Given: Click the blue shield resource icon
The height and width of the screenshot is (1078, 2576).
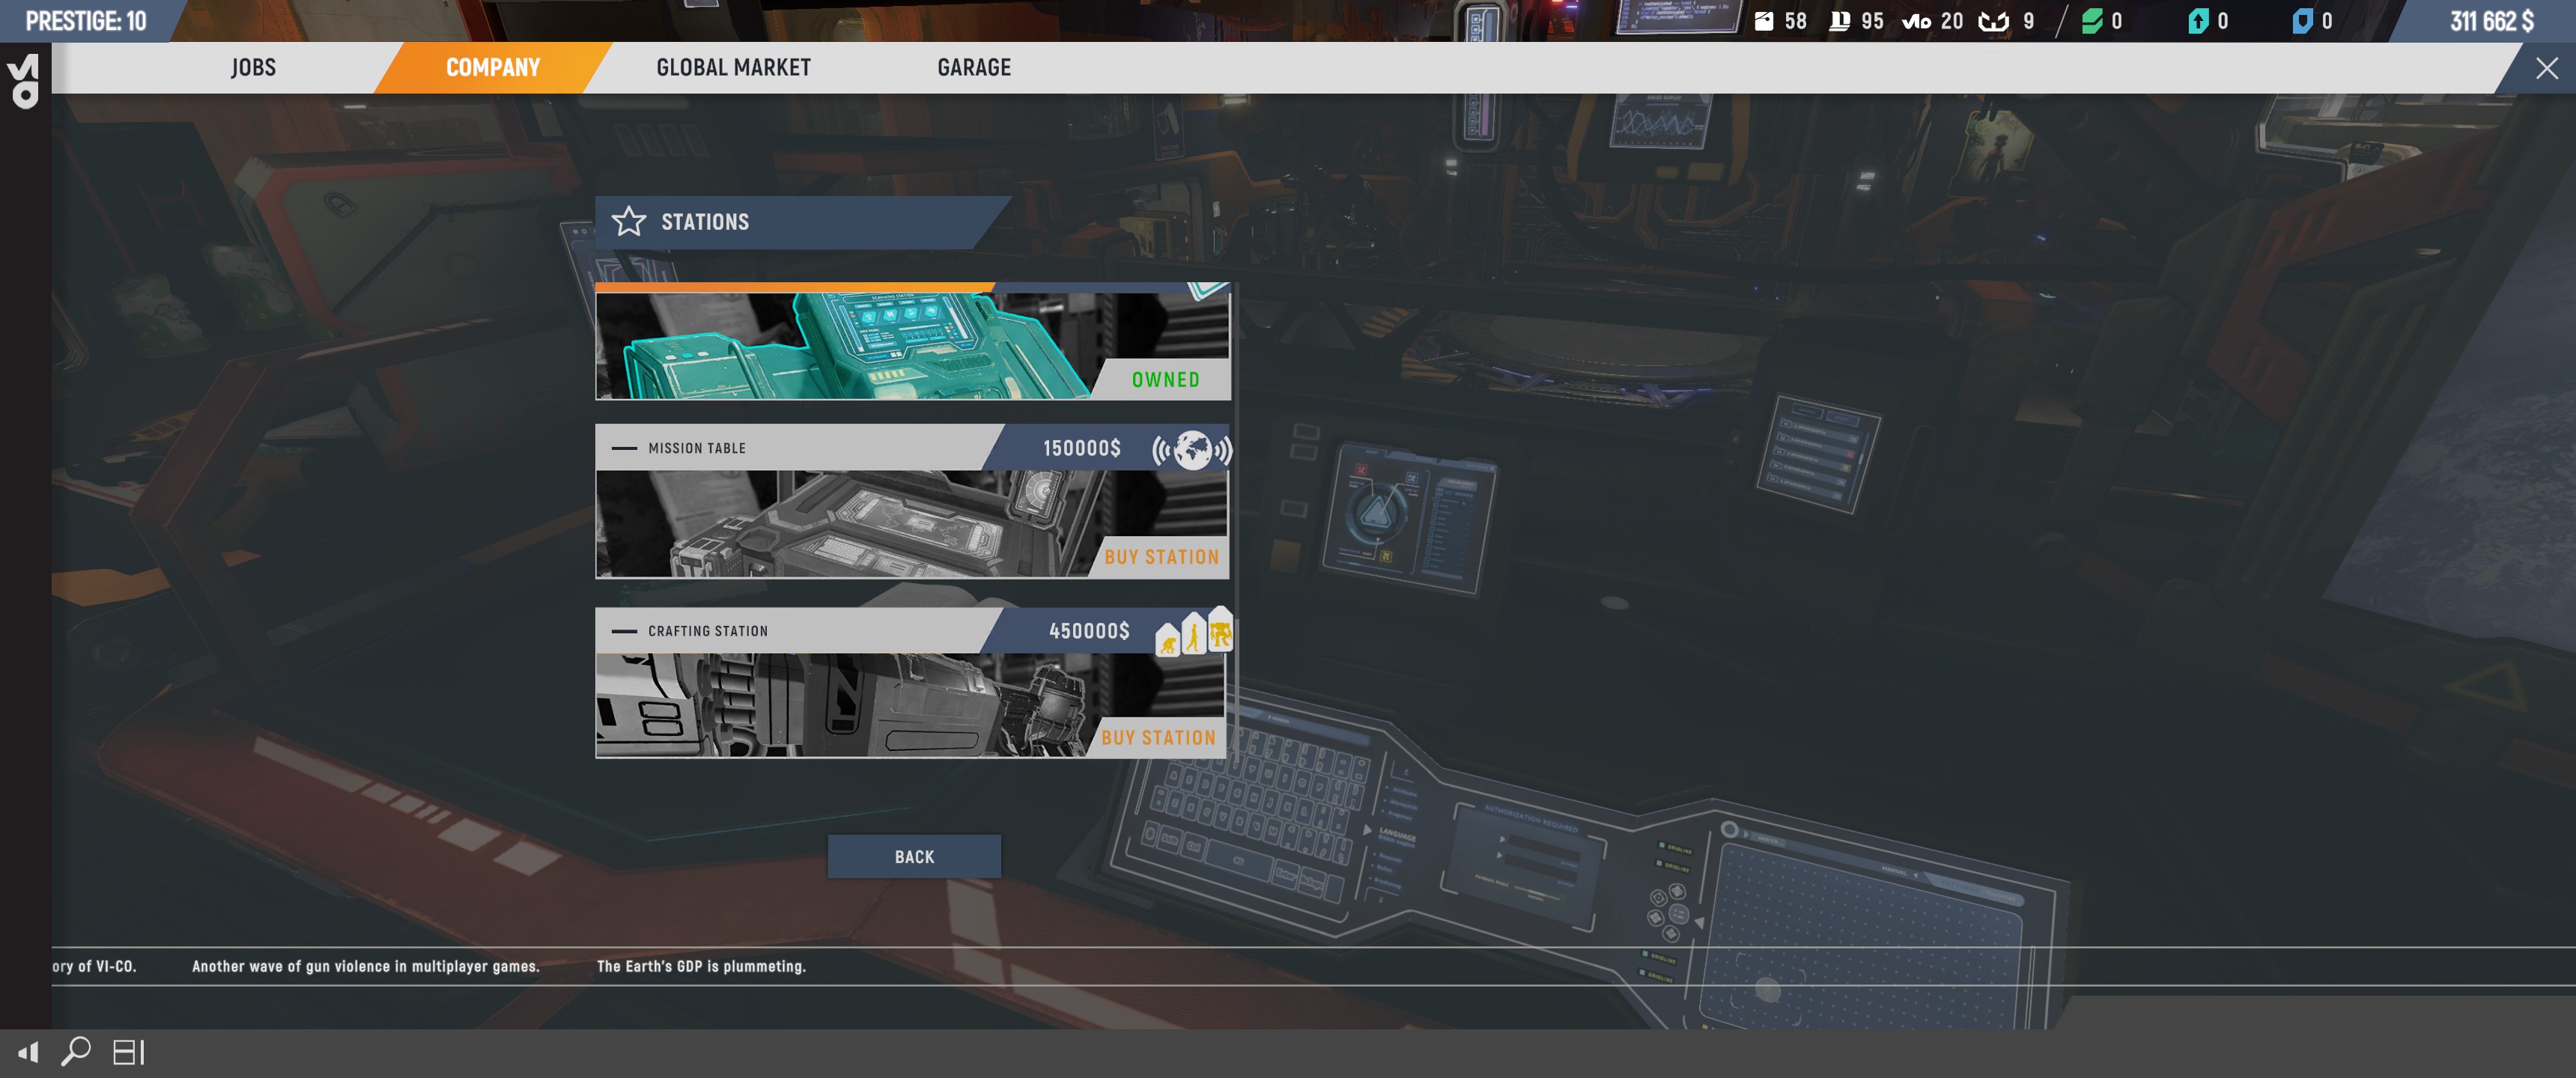Looking at the screenshot, I should tap(2301, 21).
